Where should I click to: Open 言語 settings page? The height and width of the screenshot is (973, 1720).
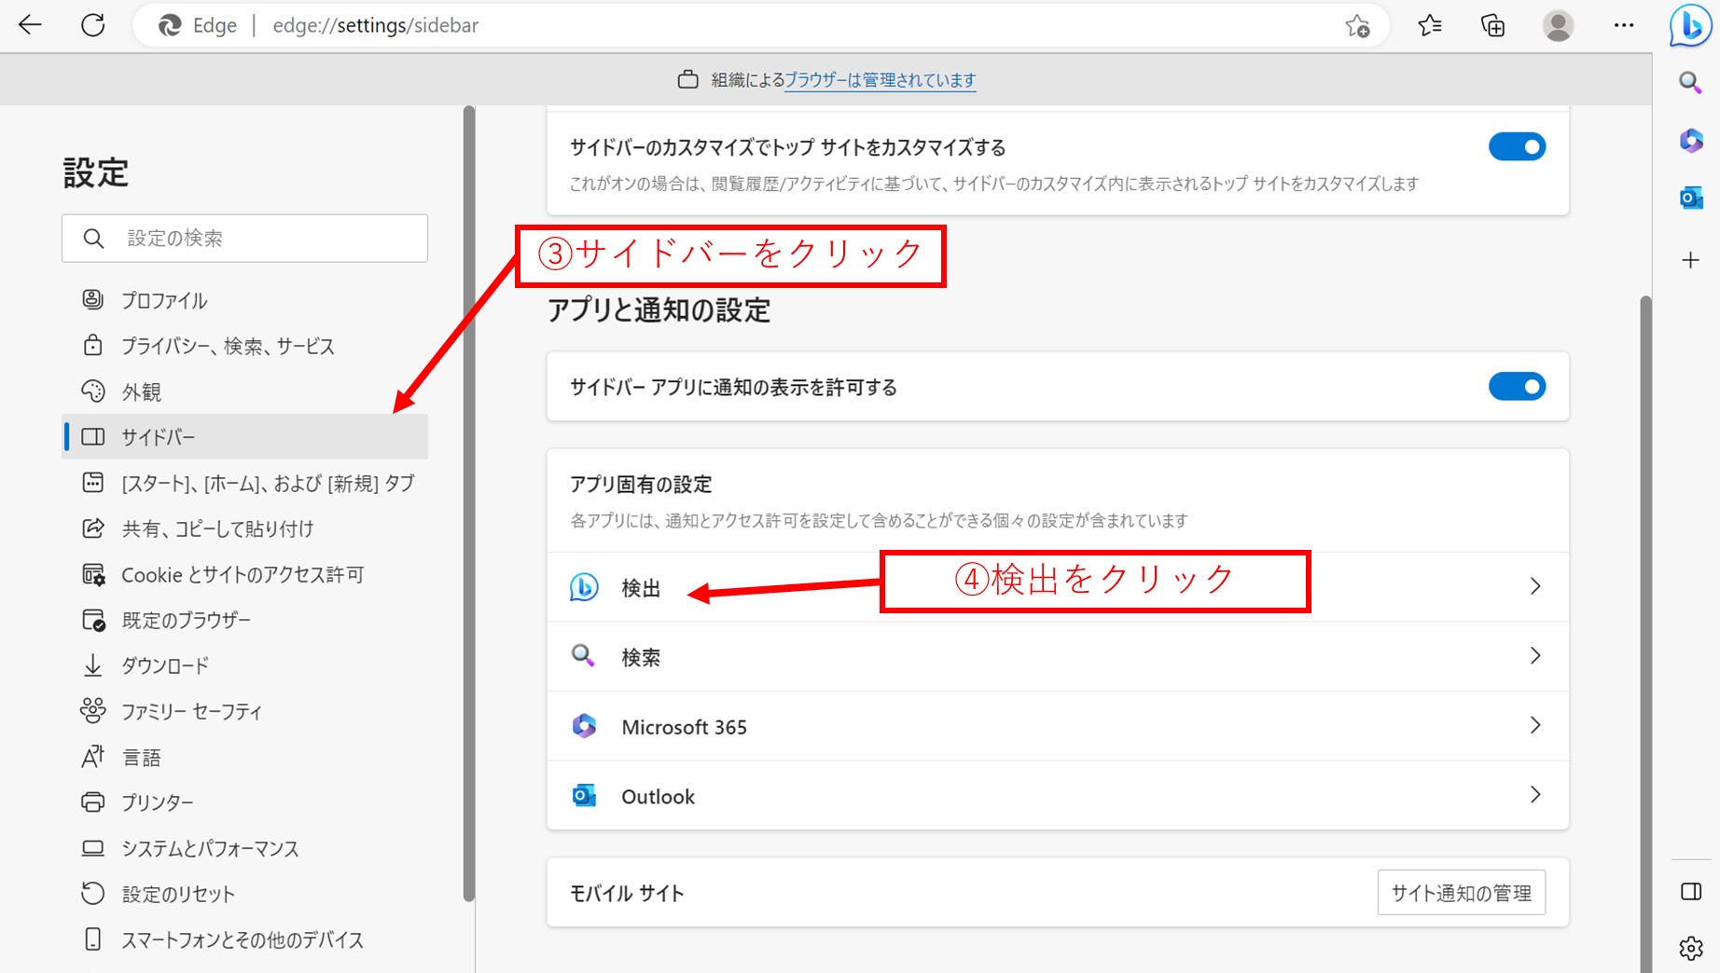tap(244, 756)
